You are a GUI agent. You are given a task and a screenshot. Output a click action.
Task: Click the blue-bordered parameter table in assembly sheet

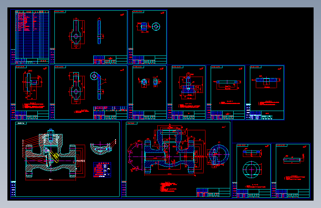[102, 170]
